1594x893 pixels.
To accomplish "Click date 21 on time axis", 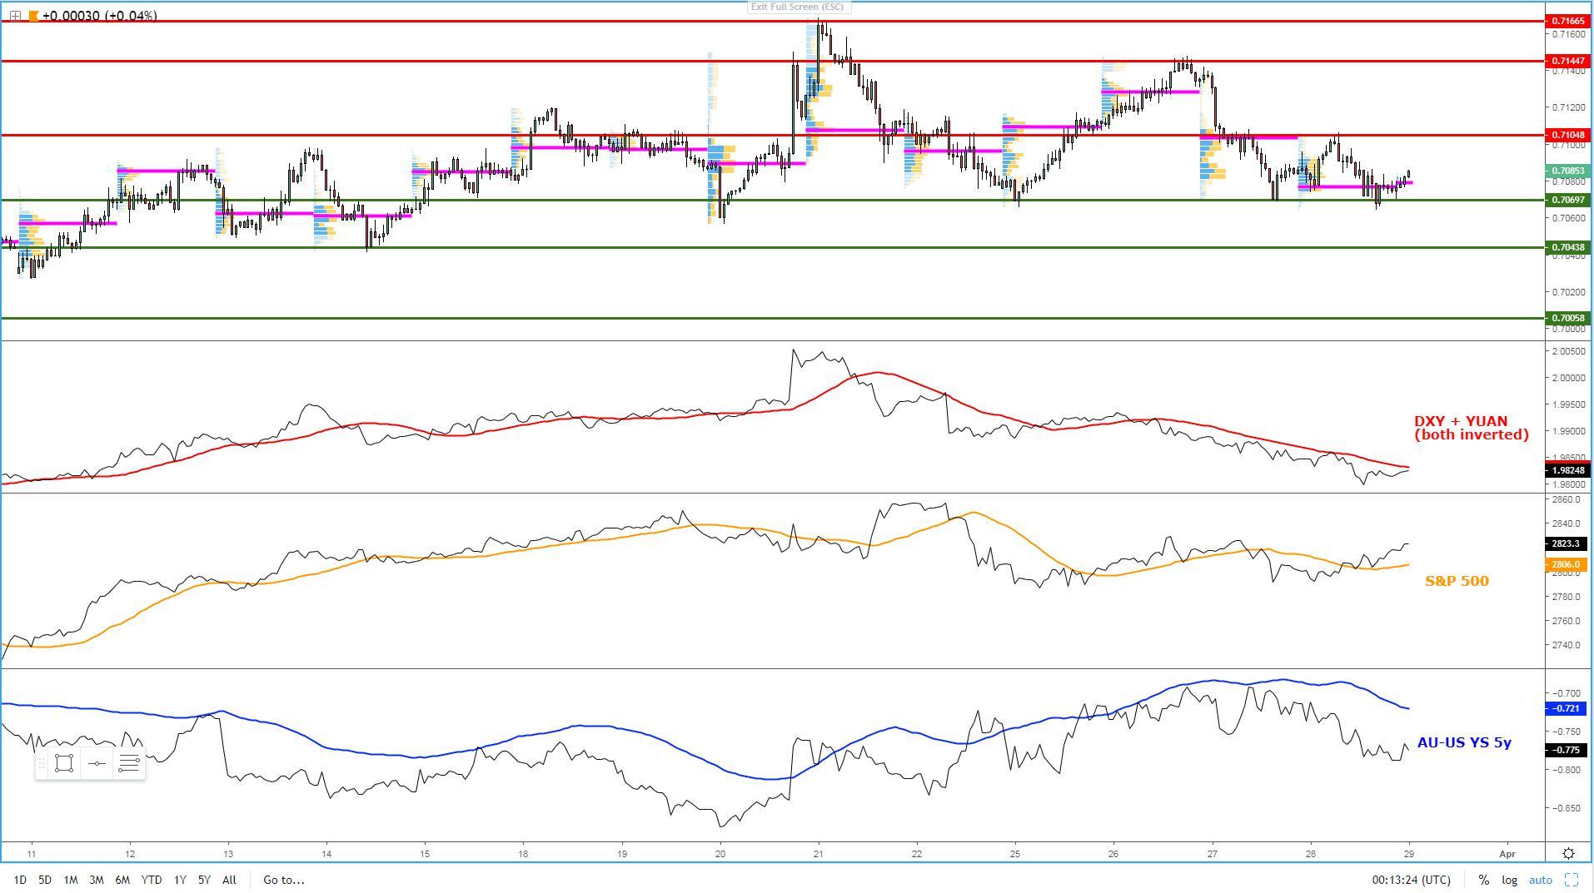I will (x=818, y=854).
